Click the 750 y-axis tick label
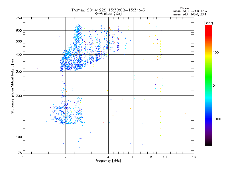 19,18
